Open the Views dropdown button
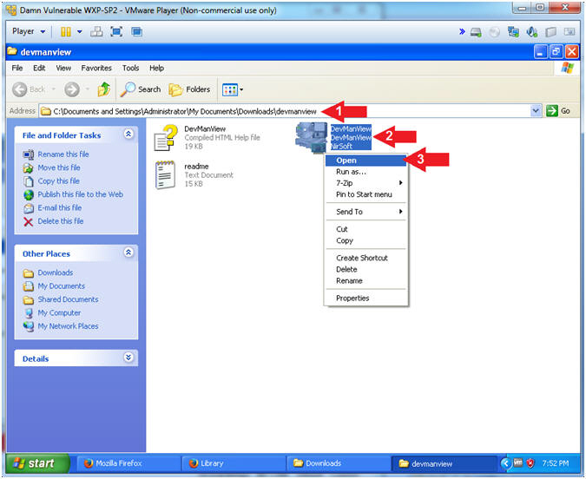The image size is (586, 479). tap(233, 89)
